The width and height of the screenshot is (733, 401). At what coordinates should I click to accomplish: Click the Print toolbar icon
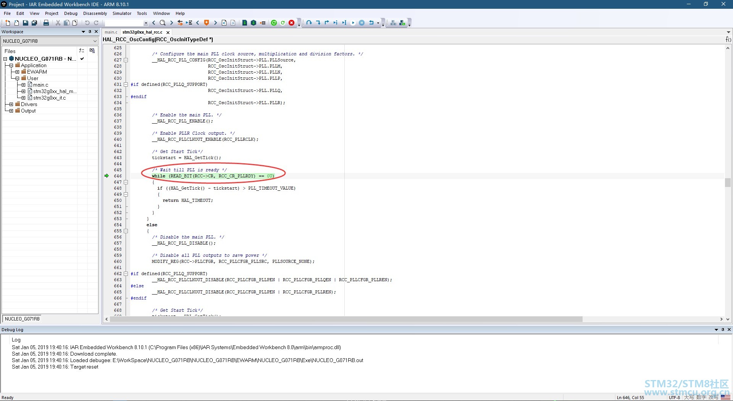coord(46,23)
